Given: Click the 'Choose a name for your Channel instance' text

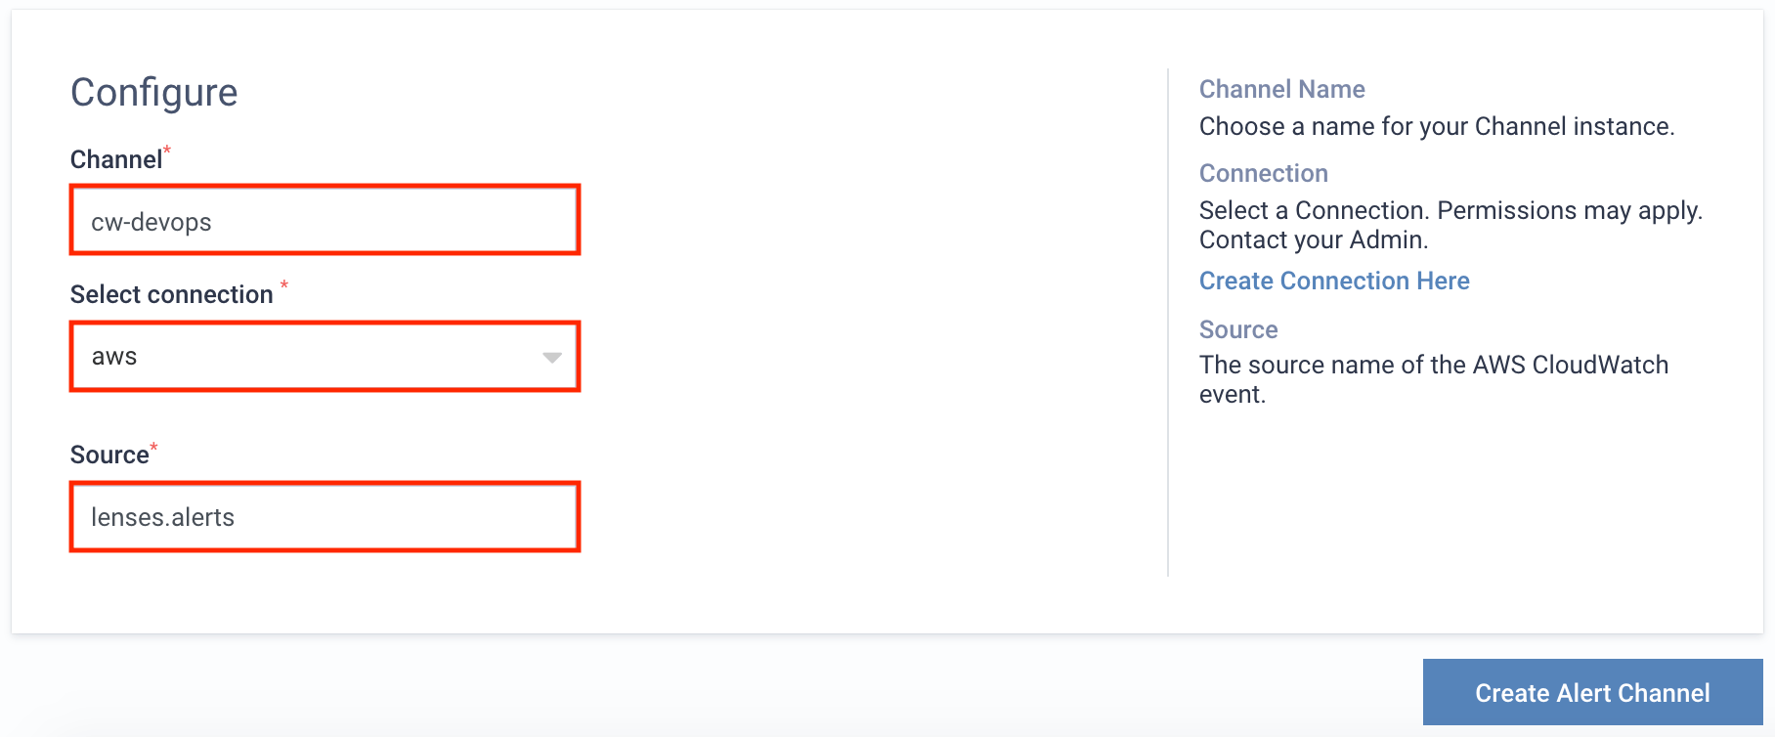Looking at the screenshot, I should tap(1437, 126).
